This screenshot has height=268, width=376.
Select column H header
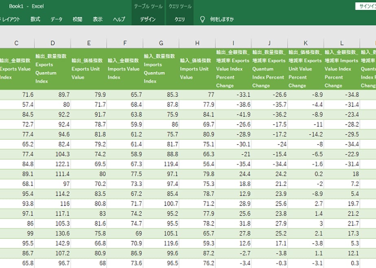point(197,43)
